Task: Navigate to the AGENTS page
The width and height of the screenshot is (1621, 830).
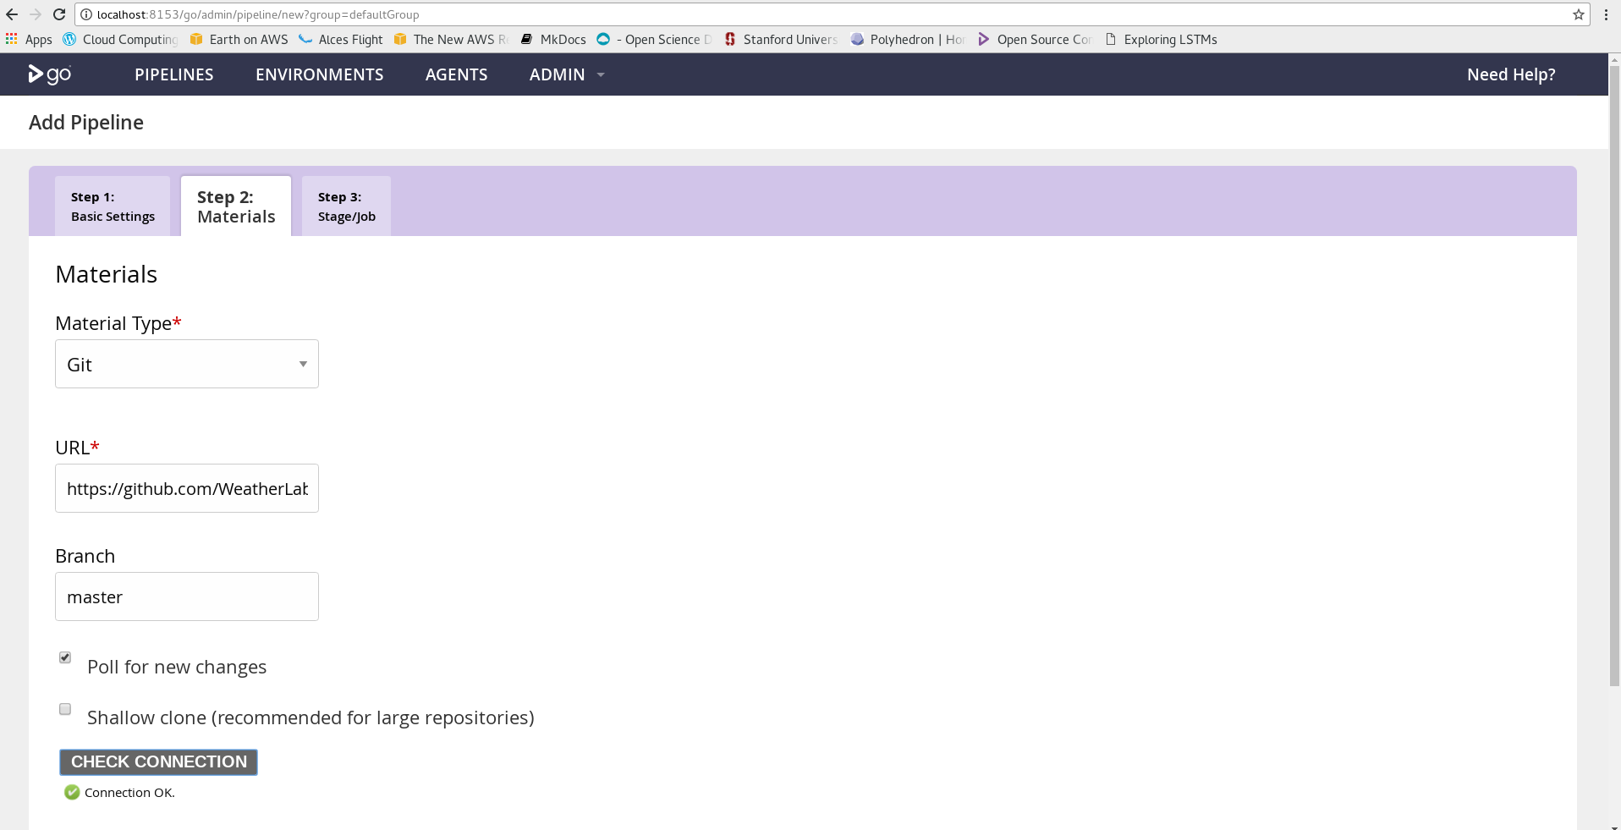Action: 456,74
